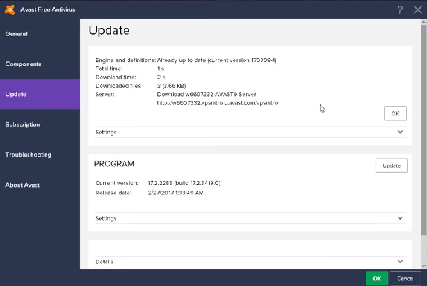
Task: Close the Avast settings window
Action: click(418, 10)
